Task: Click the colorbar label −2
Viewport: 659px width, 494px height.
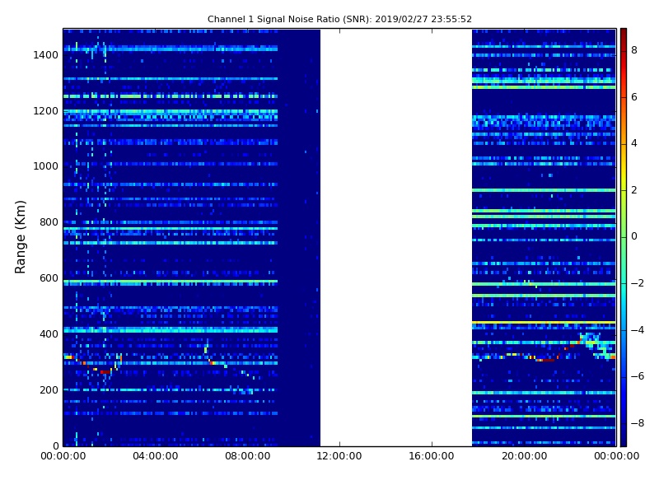Action: tap(637, 283)
